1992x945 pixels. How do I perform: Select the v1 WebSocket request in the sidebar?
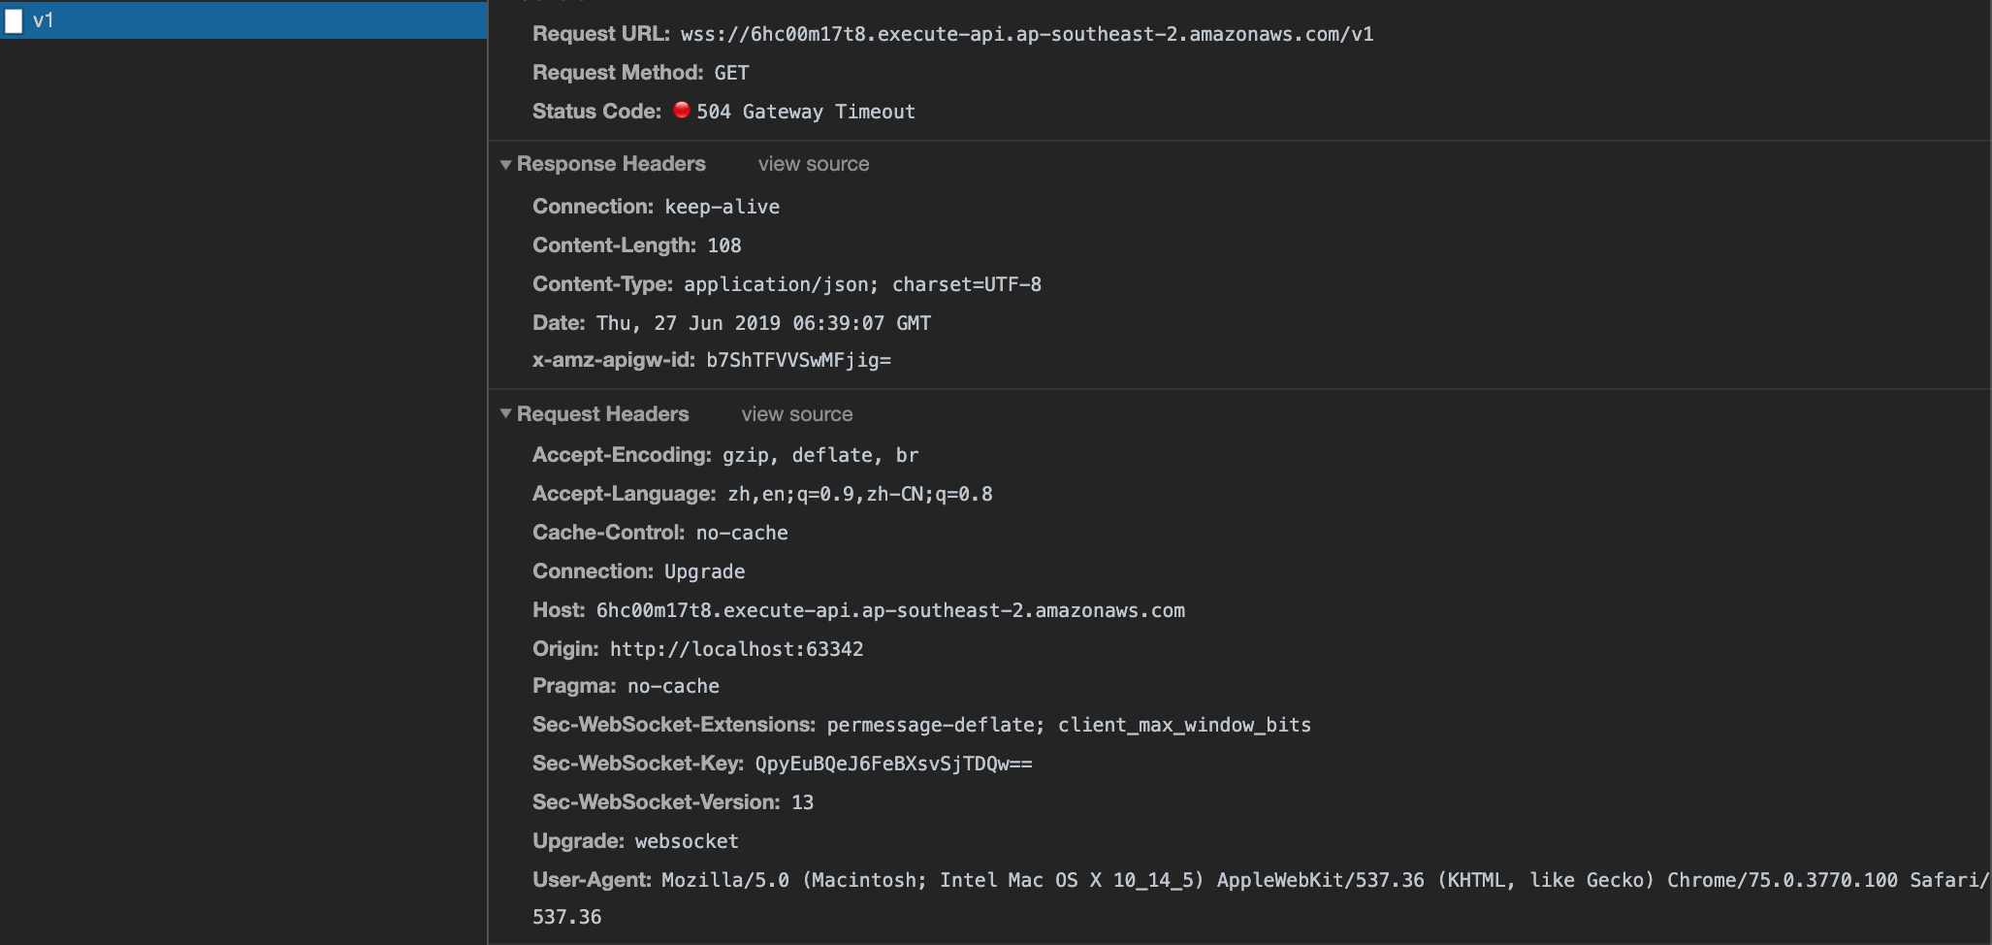click(x=39, y=17)
